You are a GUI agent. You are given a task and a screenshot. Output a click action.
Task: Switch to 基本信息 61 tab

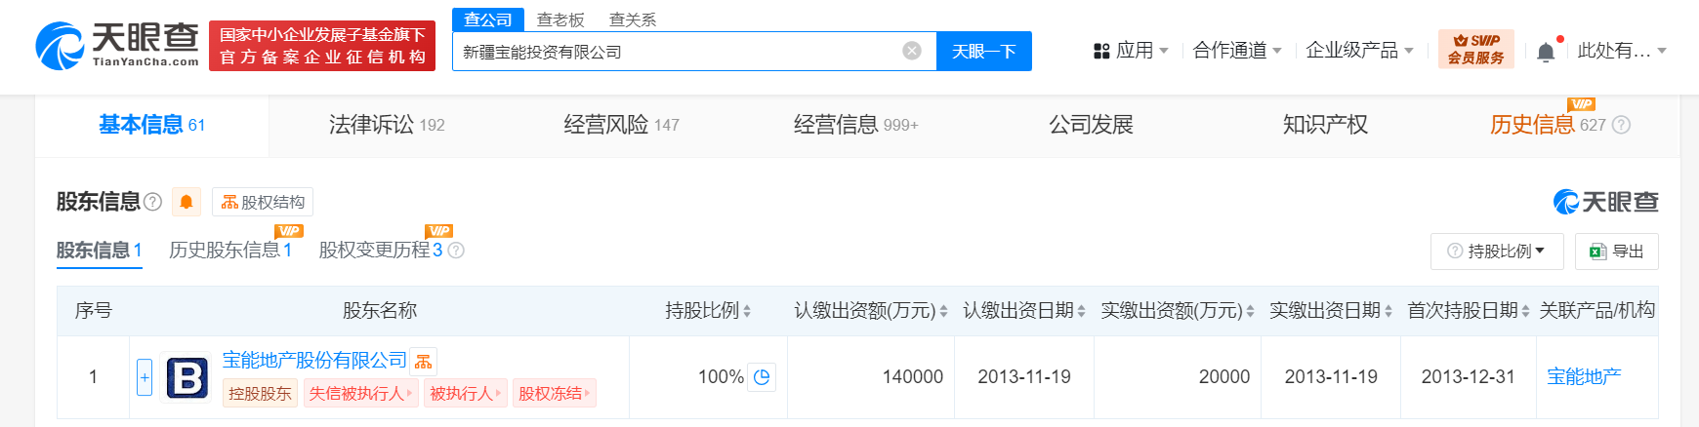tap(151, 125)
